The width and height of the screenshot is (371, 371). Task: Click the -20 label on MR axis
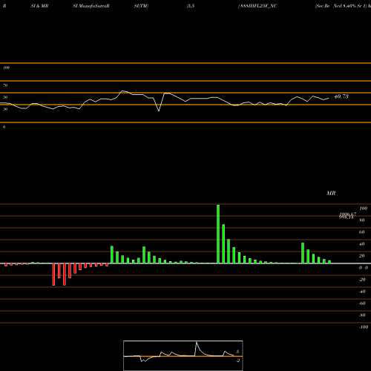(x=362, y=280)
